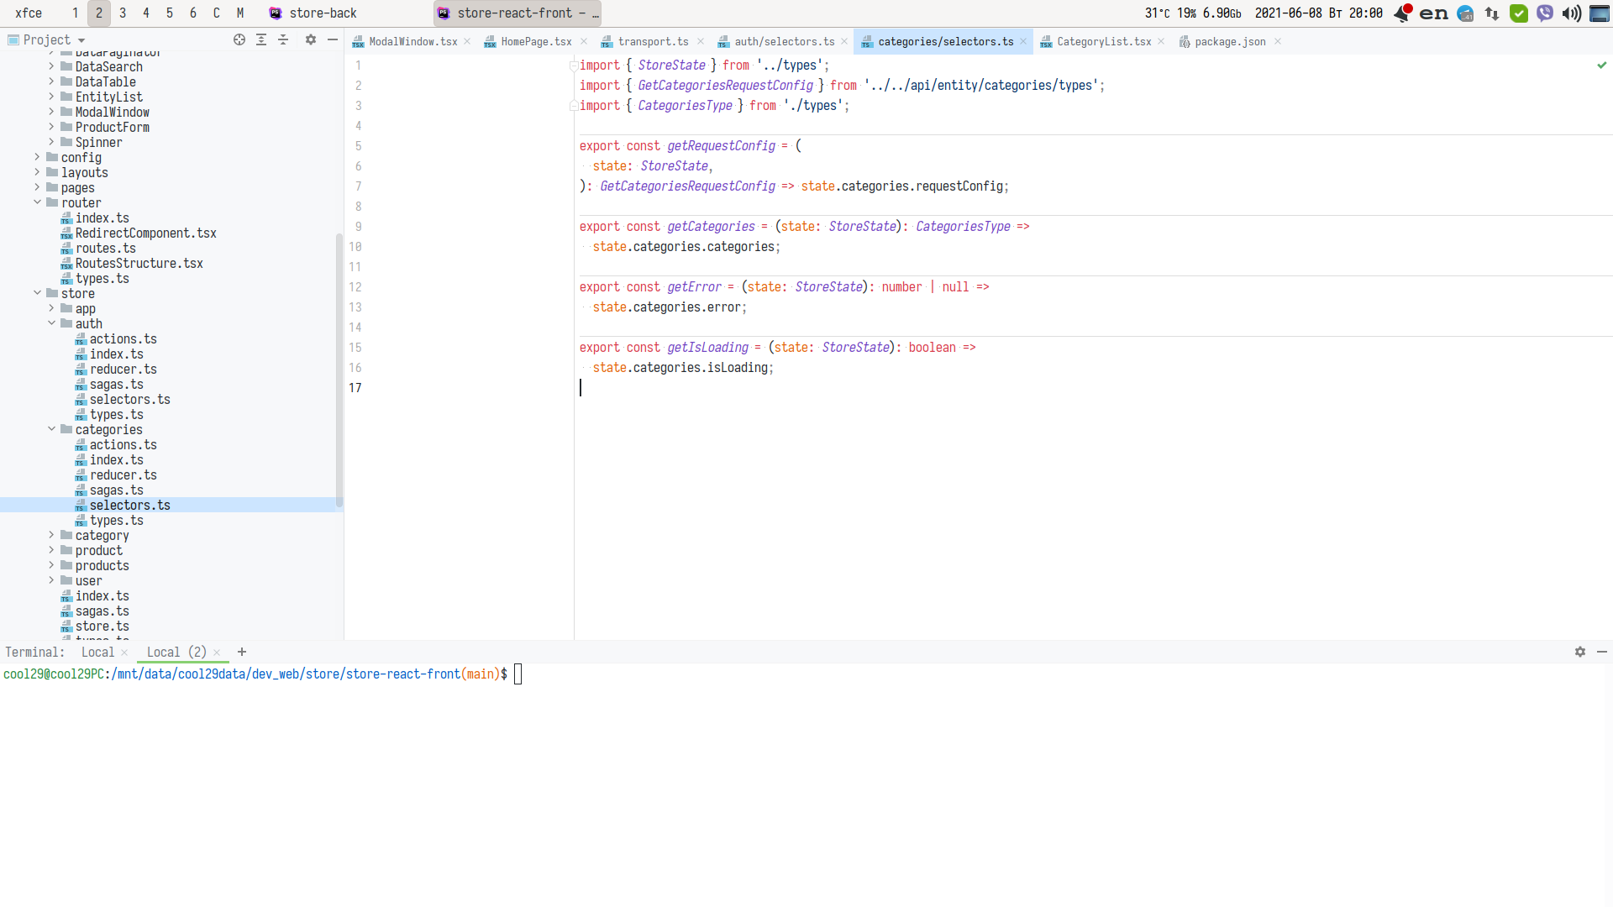Click the locate/select opened file target icon
The image size is (1613, 907).
pos(239,39)
